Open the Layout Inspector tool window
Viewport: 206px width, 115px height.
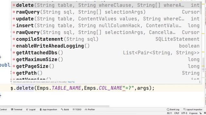click(x=193, y=110)
